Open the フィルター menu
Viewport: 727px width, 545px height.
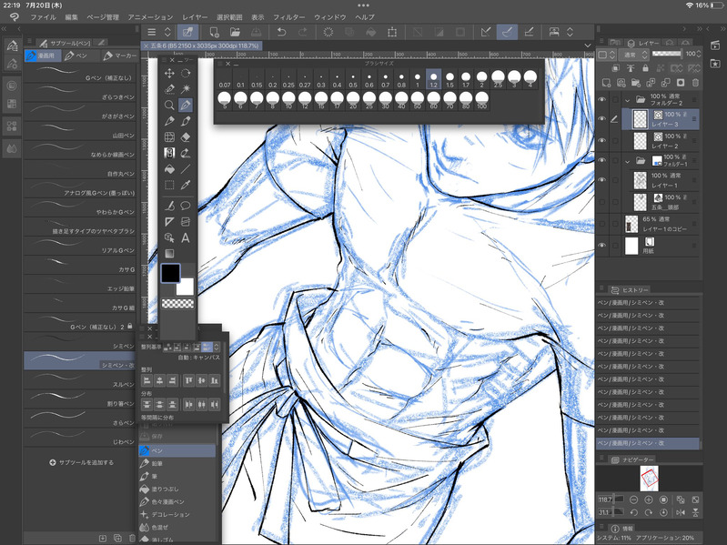coord(288,17)
